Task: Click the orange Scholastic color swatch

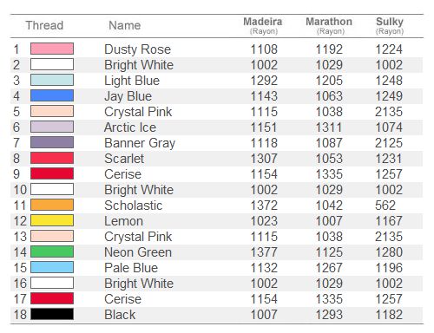Action: (x=52, y=205)
